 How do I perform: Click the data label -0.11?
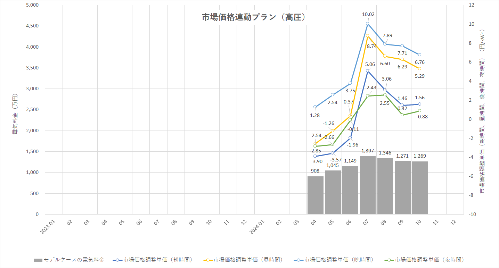353,129
